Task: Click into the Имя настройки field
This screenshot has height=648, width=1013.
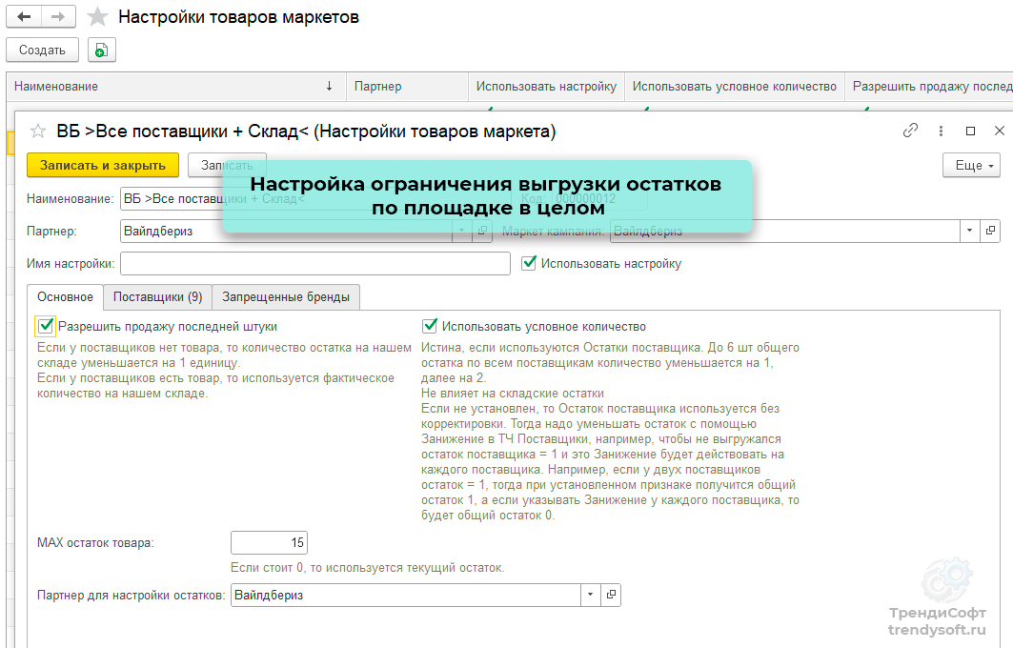Action: (x=315, y=264)
